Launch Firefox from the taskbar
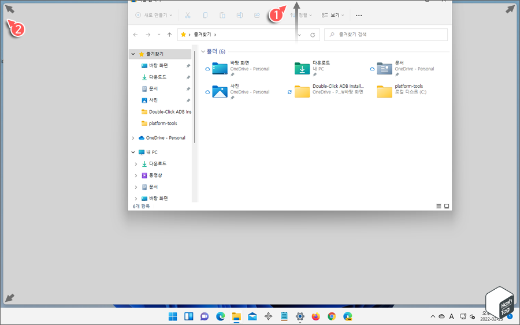Screen dimensions: 520x325 coord(315,316)
